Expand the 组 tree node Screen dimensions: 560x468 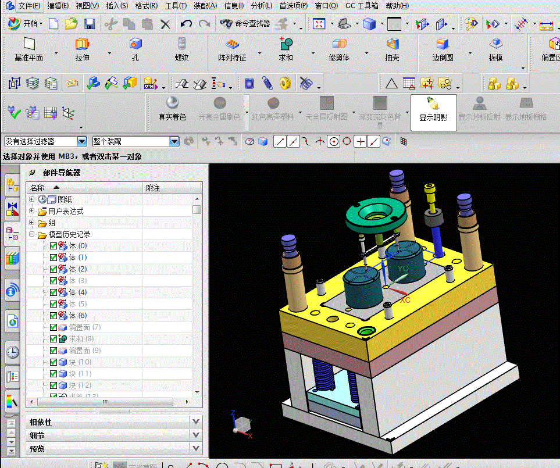pyautogui.click(x=31, y=223)
